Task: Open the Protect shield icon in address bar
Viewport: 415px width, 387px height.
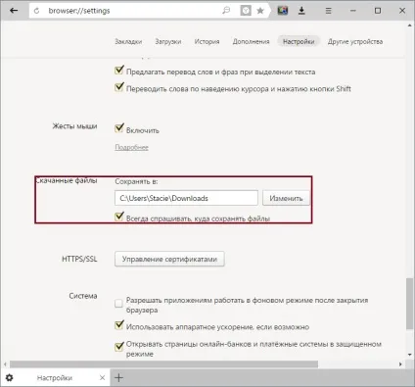Action: (246, 11)
